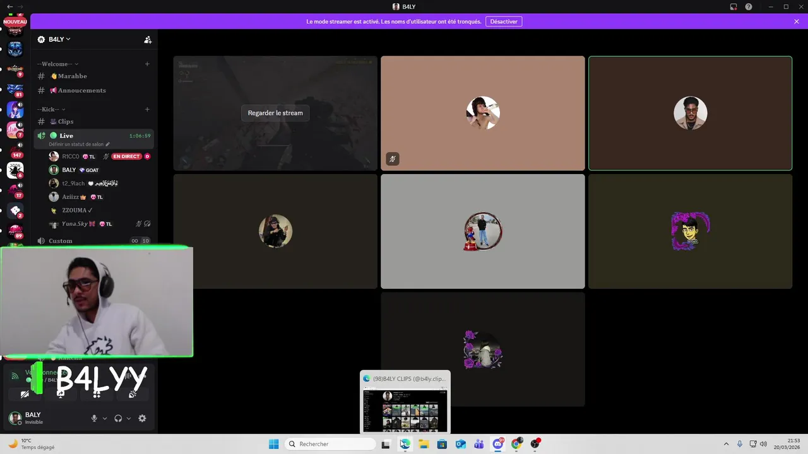Select the green-outlined speaking participant tile
The image size is (808, 454).
click(690, 113)
